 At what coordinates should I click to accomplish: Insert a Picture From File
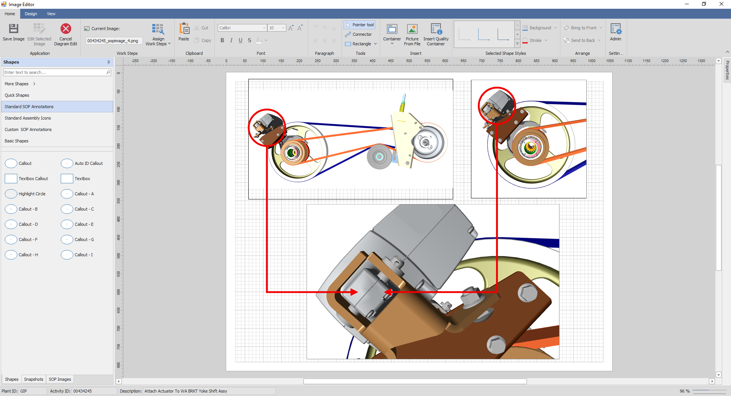point(412,29)
